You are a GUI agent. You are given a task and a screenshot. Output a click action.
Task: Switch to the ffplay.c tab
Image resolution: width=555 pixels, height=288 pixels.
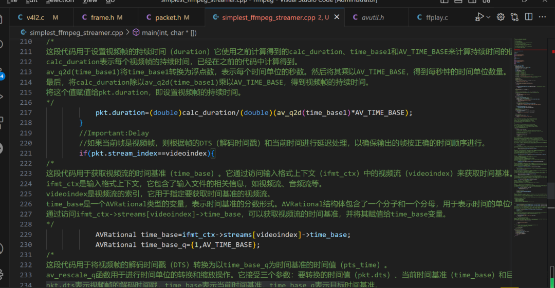pyautogui.click(x=437, y=17)
